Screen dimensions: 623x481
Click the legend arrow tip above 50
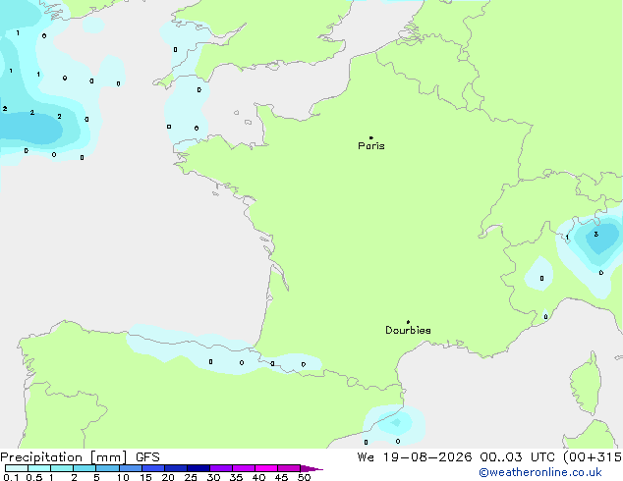[311, 468]
